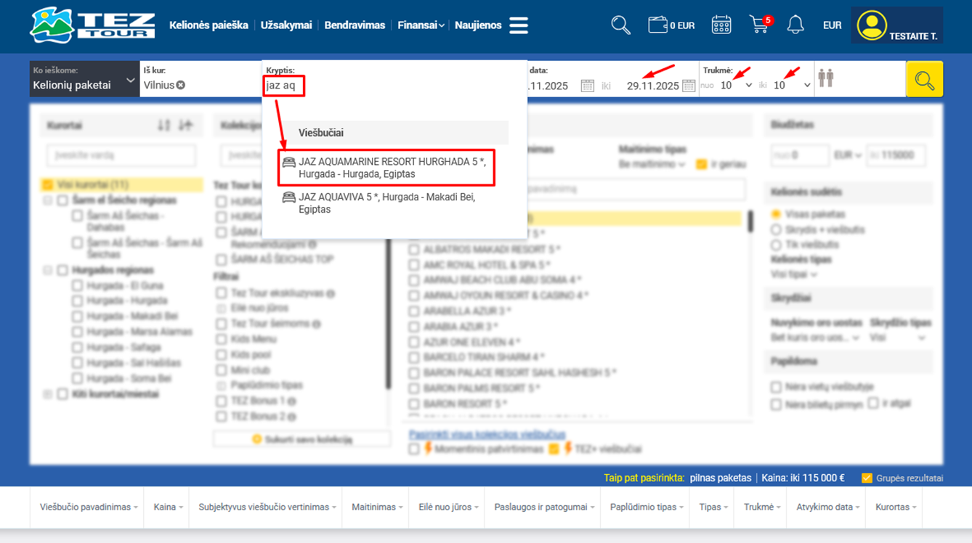Open calendar picker beside 29.11.2025
The height and width of the screenshot is (543, 972).
pos(689,86)
